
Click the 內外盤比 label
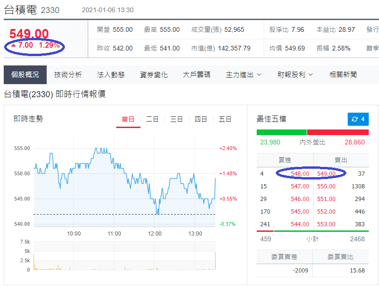click(x=313, y=142)
